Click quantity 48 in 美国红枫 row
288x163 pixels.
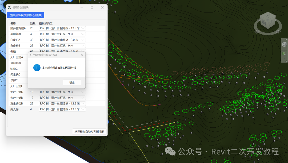32,34
